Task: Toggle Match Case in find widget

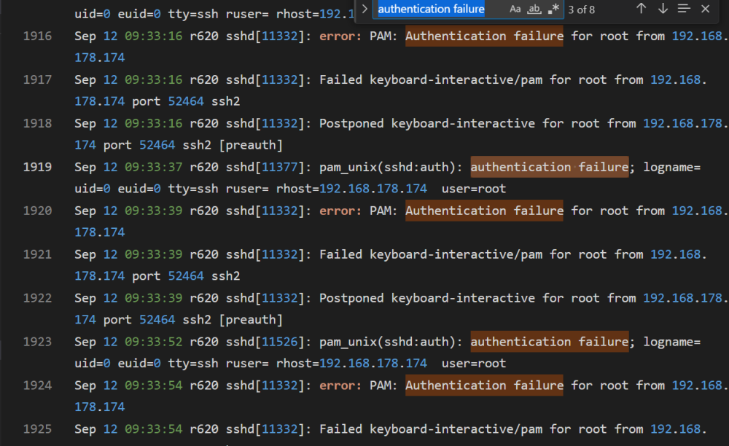Action: tap(515, 9)
